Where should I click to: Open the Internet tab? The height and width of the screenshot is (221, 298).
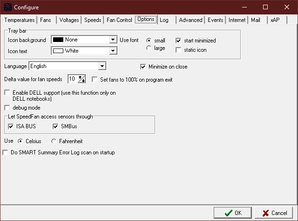pyautogui.click(x=237, y=20)
